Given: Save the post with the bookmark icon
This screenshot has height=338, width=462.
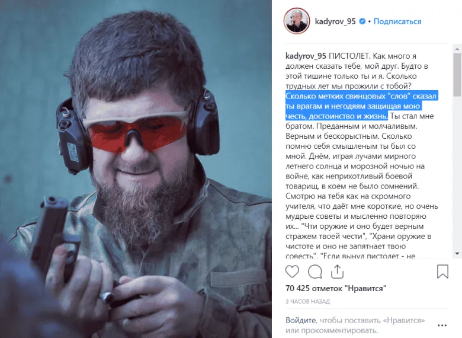Looking at the screenshot, I should [442, 272].
